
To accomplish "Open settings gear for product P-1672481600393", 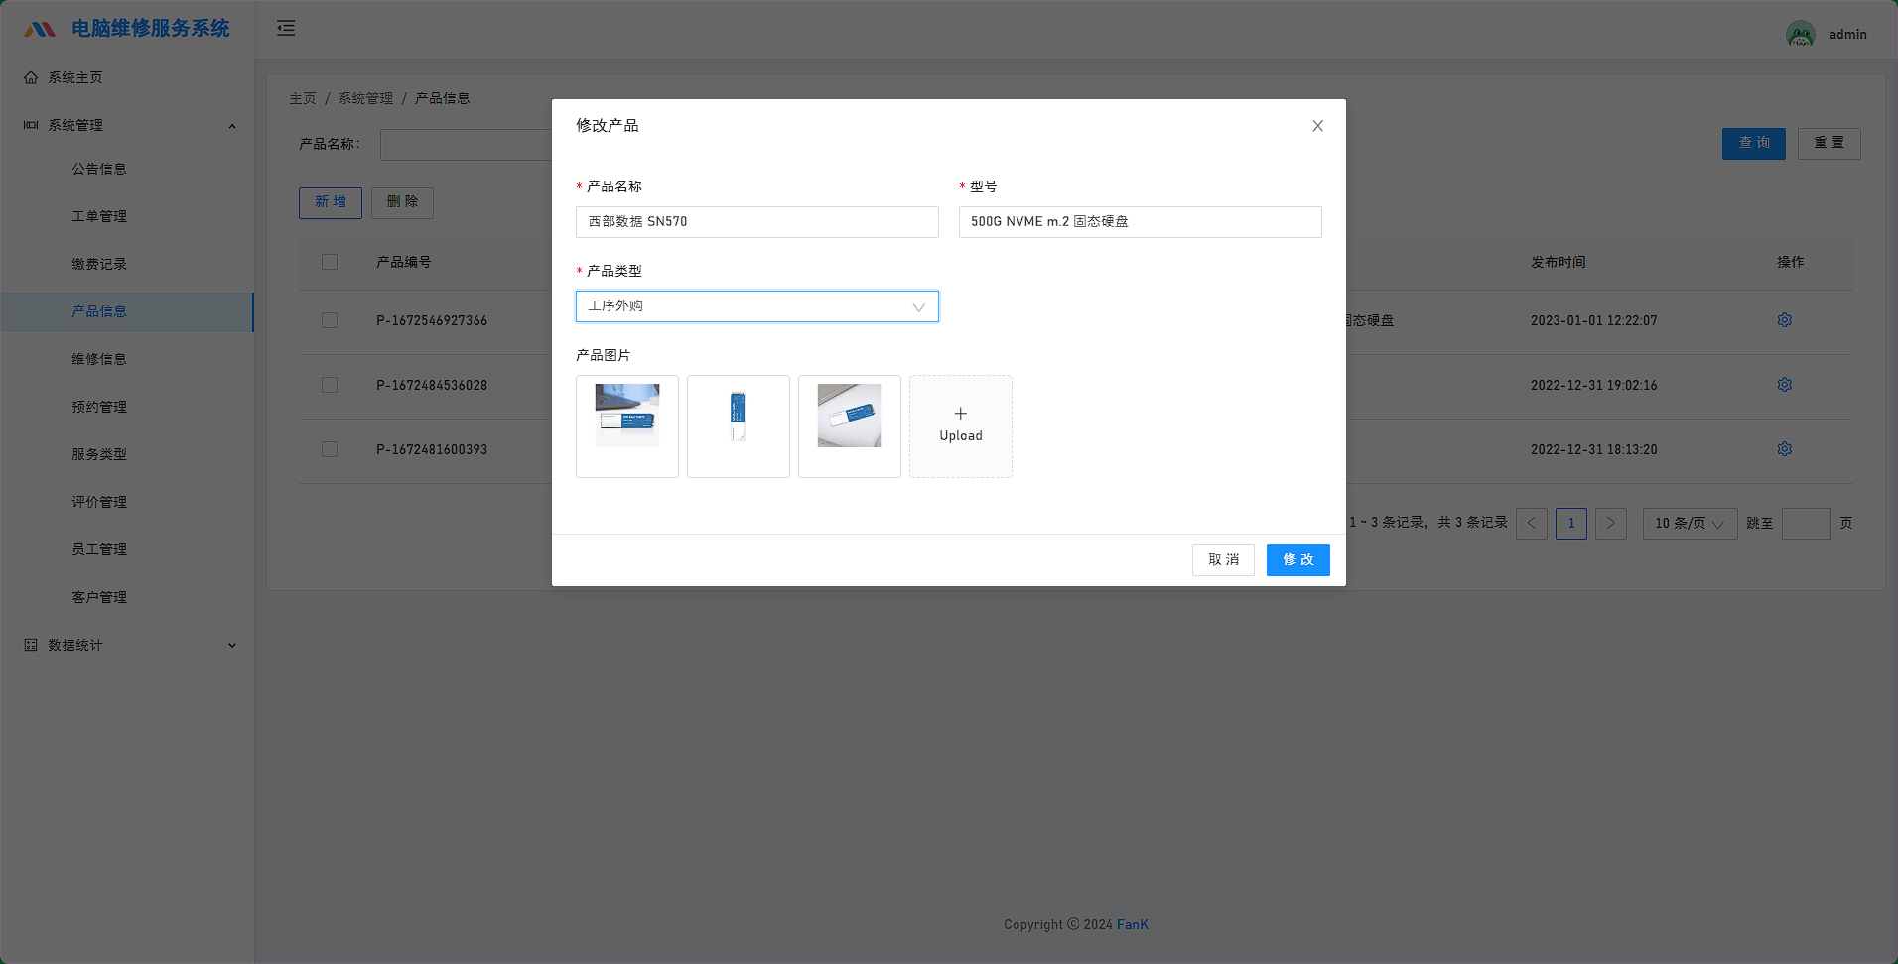I will tap(1784, 449).
